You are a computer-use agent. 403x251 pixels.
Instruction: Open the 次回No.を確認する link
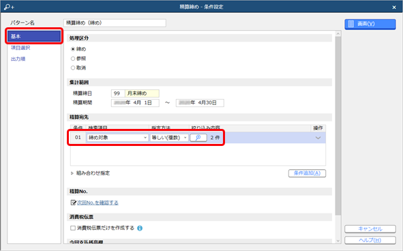98,203
